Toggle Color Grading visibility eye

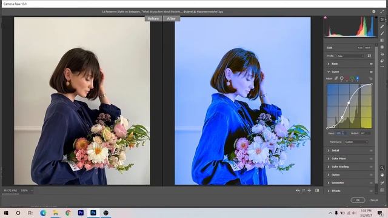coord(371,167)
